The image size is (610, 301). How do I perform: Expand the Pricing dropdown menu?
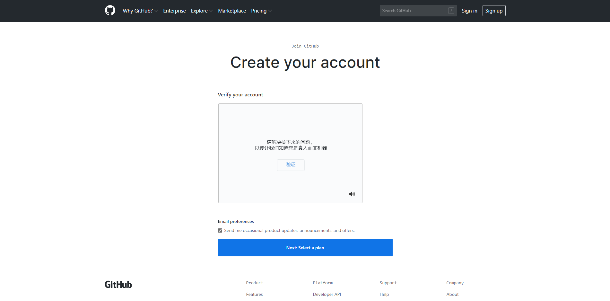[x=261, y=11]
